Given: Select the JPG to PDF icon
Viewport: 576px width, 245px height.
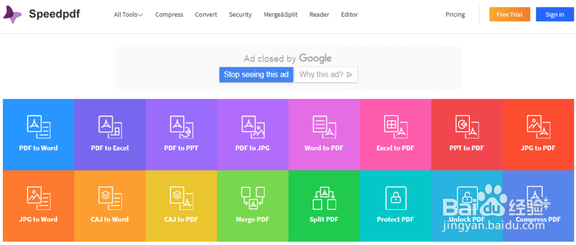Looking at the screenshot, I should [539, 127].
